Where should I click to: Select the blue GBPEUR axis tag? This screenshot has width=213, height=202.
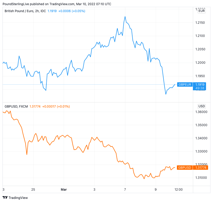coord(185,84)
